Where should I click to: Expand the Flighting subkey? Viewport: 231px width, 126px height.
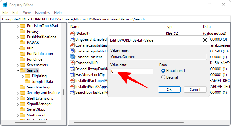click(23, 76)
